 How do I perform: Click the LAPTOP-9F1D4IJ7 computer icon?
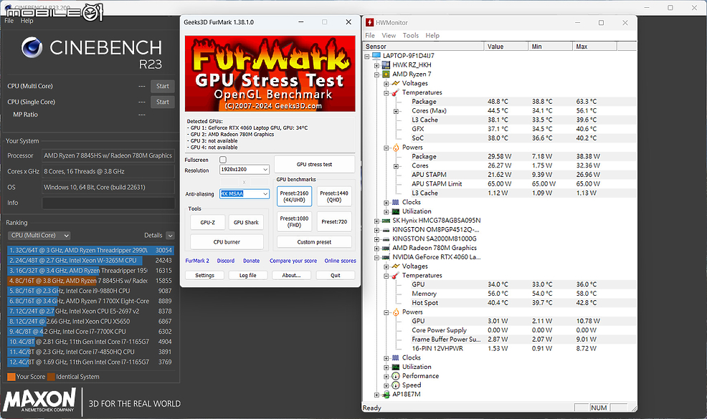[376, 55]
